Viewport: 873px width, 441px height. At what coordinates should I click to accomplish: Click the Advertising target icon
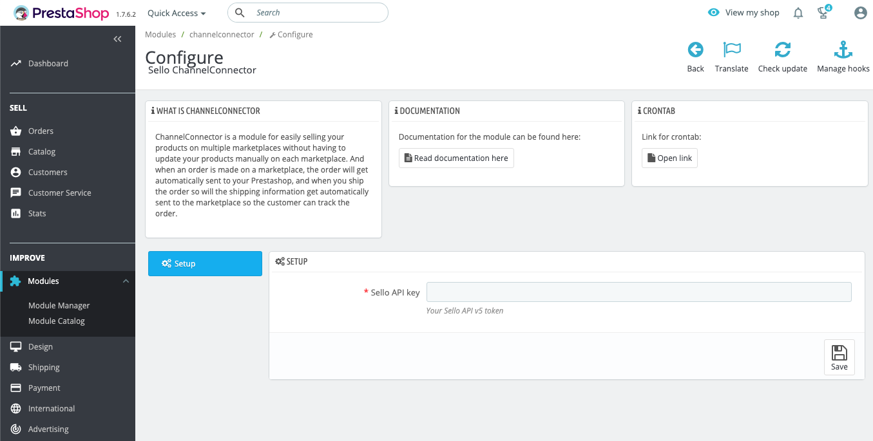(x=15, y=429)
